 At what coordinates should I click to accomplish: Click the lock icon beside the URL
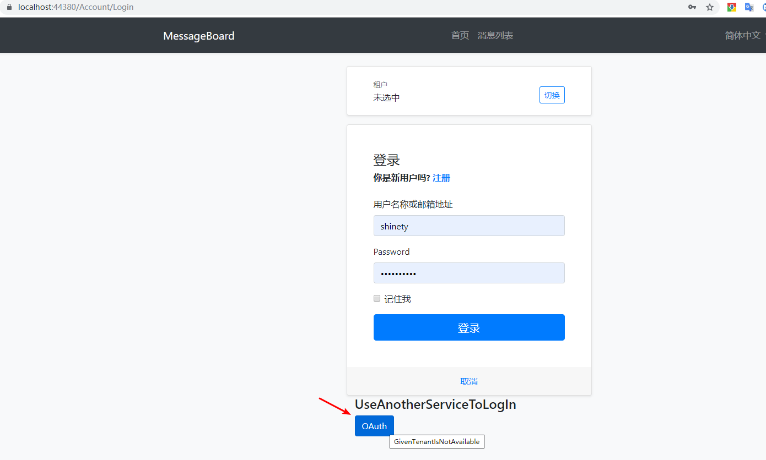click(x=9, y=7)
